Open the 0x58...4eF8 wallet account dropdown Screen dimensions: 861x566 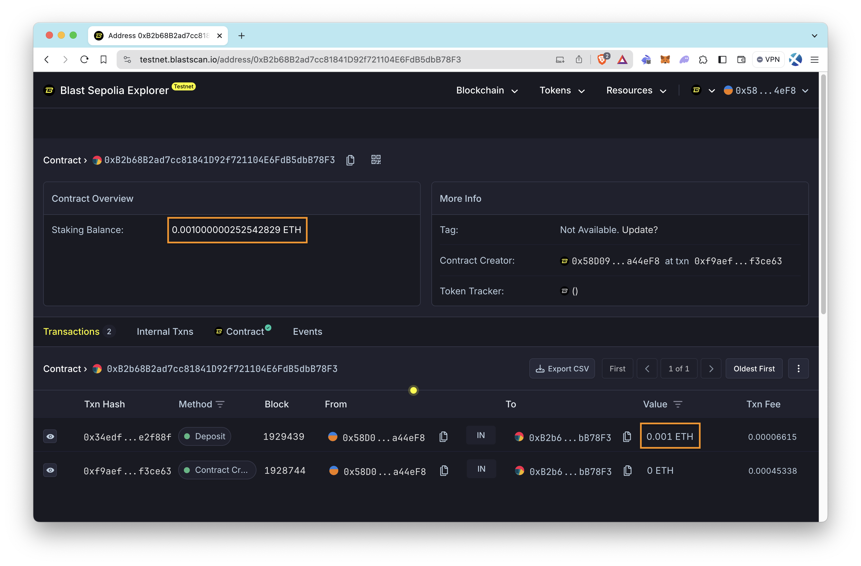tap(765, 90)
